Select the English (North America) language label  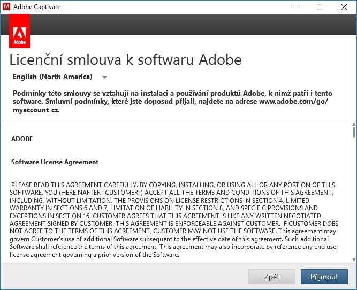tap(52, 77)
